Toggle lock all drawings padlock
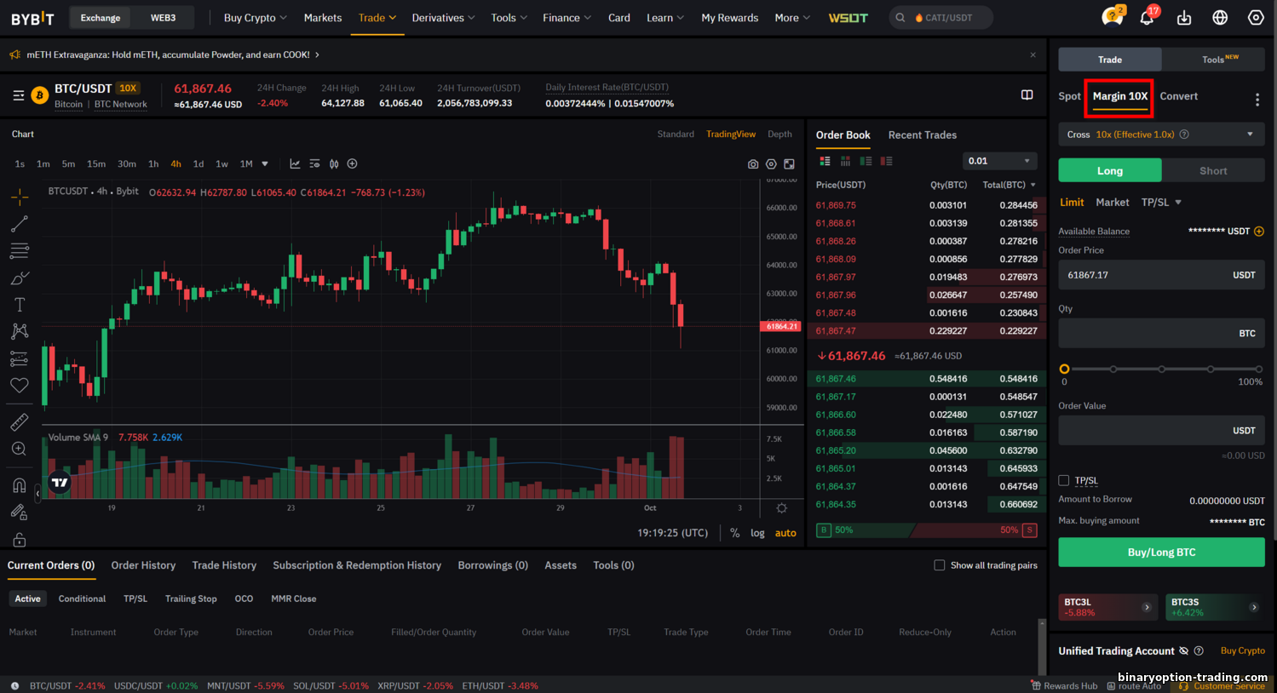This screenshot has width=1277, height=693. point(20,540)
